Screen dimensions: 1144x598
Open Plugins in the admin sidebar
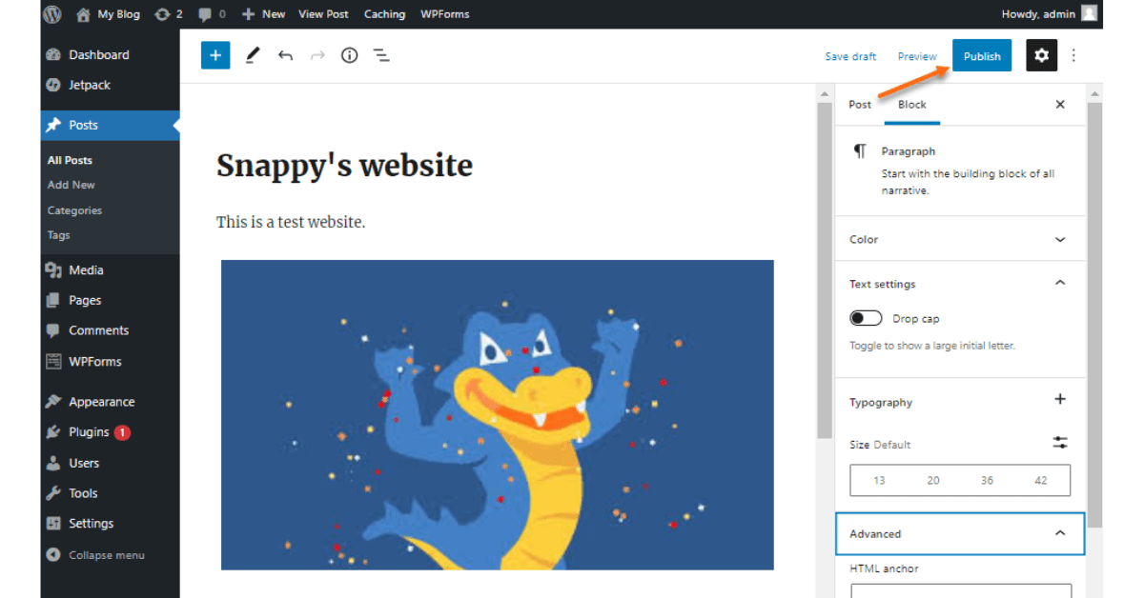click(x=89, y=432)
